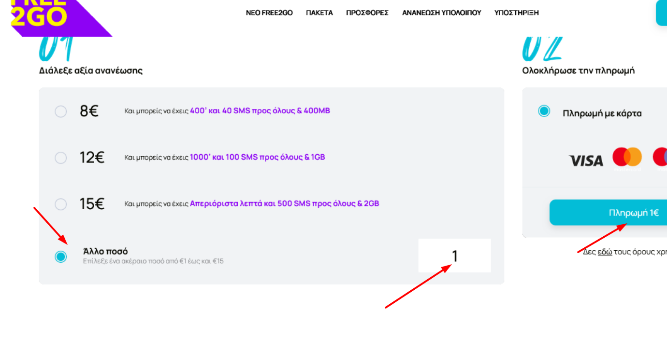The image size is (667, 351).
Task: Select the 8€ top-up radio button
Action: click(60, 111)
